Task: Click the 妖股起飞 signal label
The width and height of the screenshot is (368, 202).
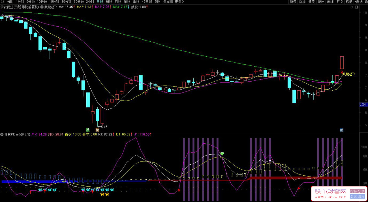Action: pyautogui.click(x=349, y=74)
